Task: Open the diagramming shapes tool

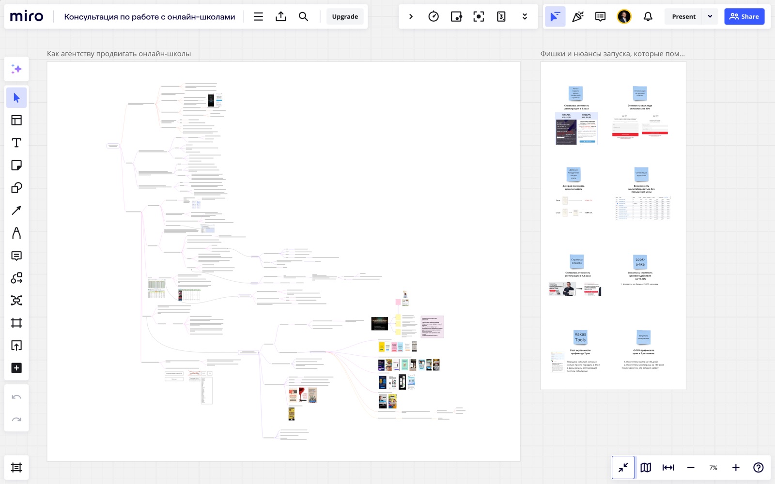Action: [x=16, y=278]
